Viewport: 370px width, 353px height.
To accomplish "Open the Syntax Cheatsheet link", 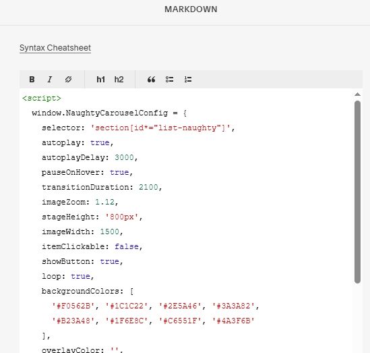I will pos(55,48).
